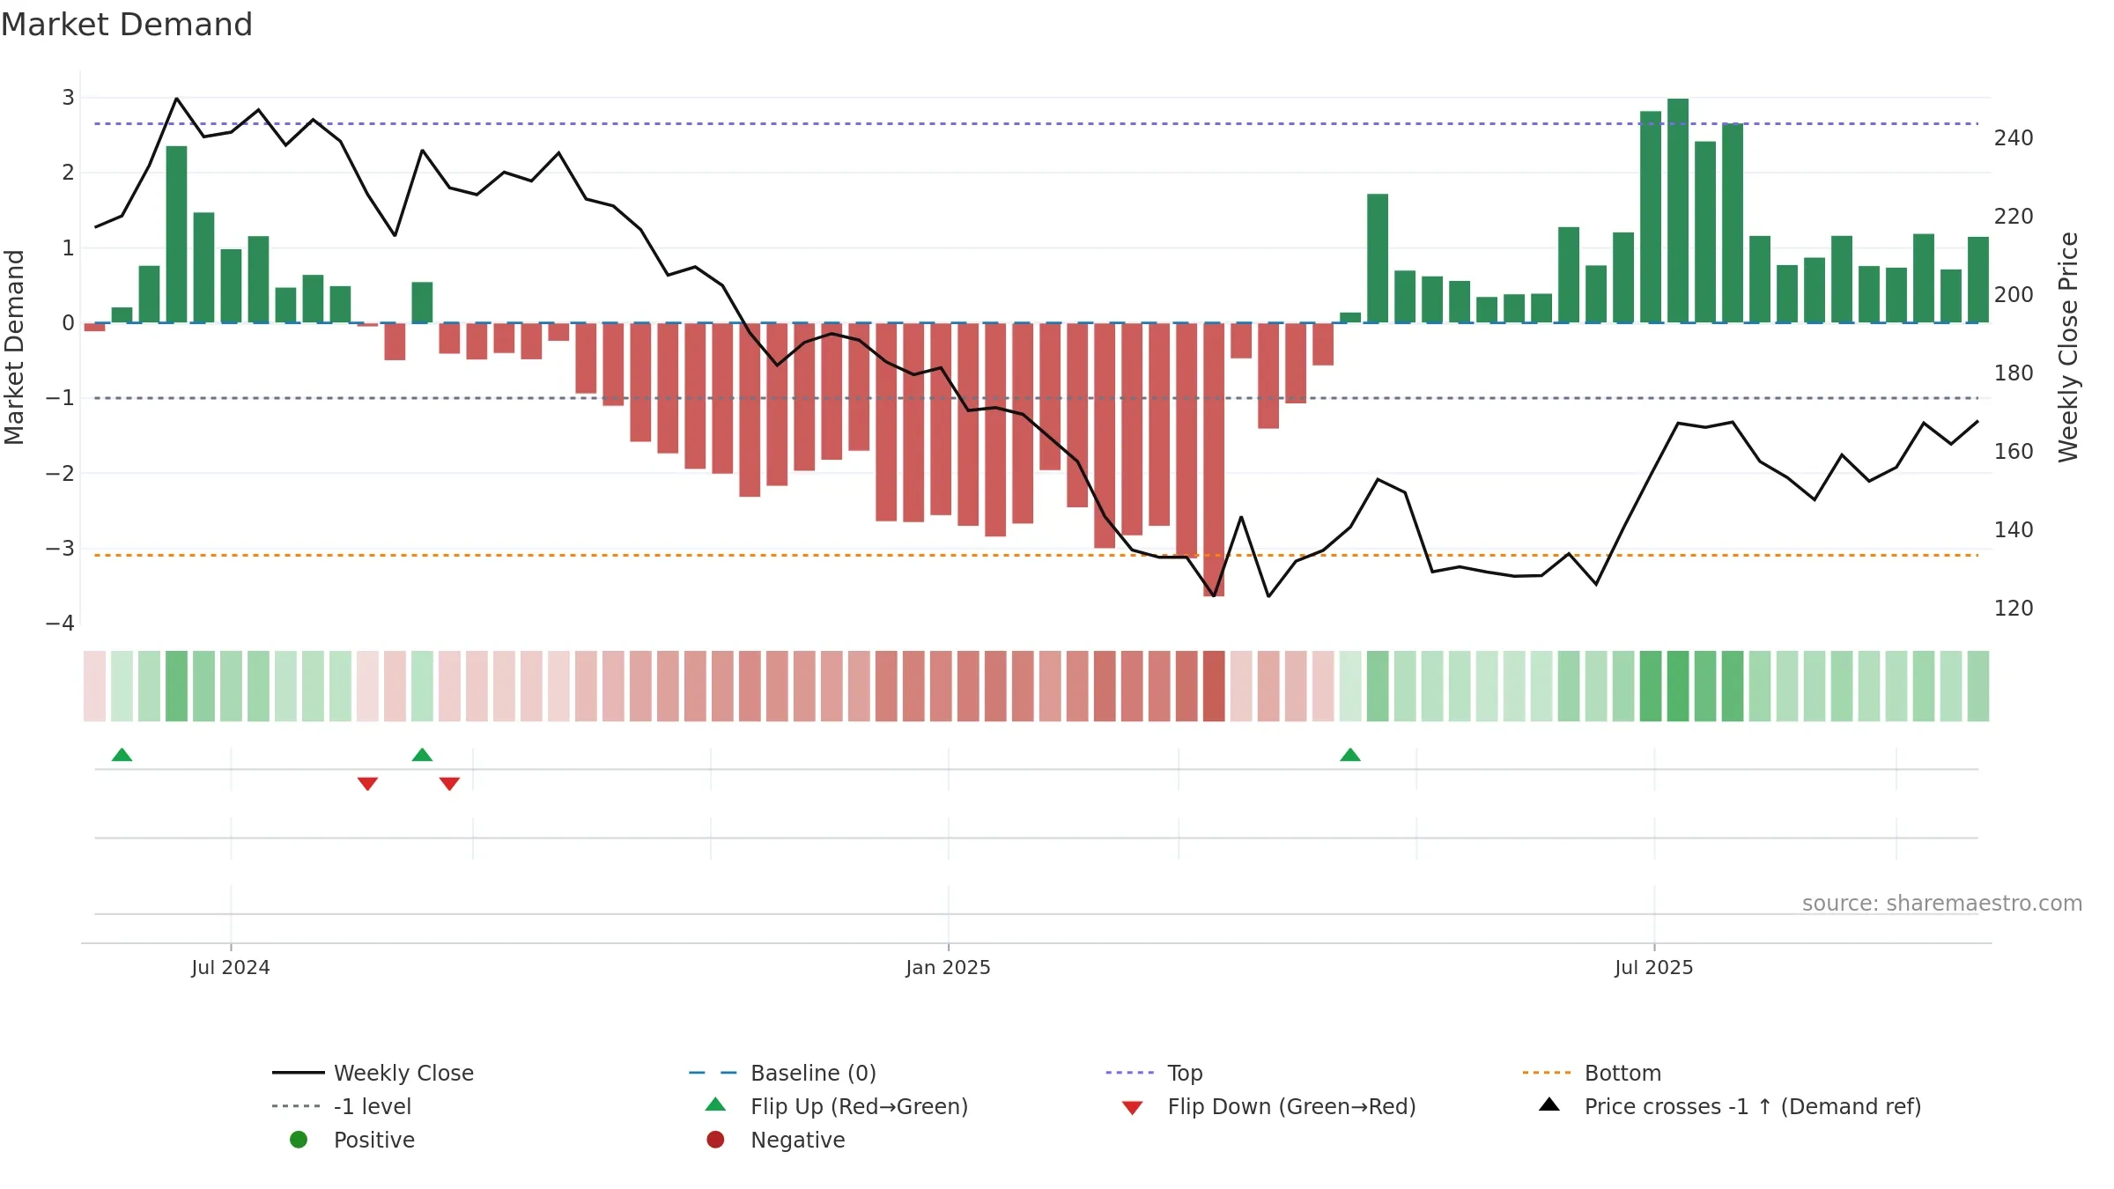
Task: Click the flip-up triangle marker before Jul 2025
Action: point(1350,755)
